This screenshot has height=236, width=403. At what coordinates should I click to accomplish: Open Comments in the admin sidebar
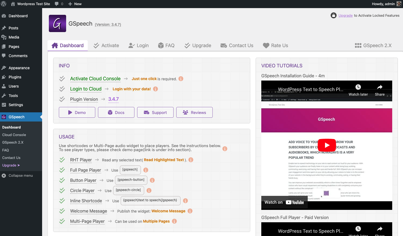(21, 56)
